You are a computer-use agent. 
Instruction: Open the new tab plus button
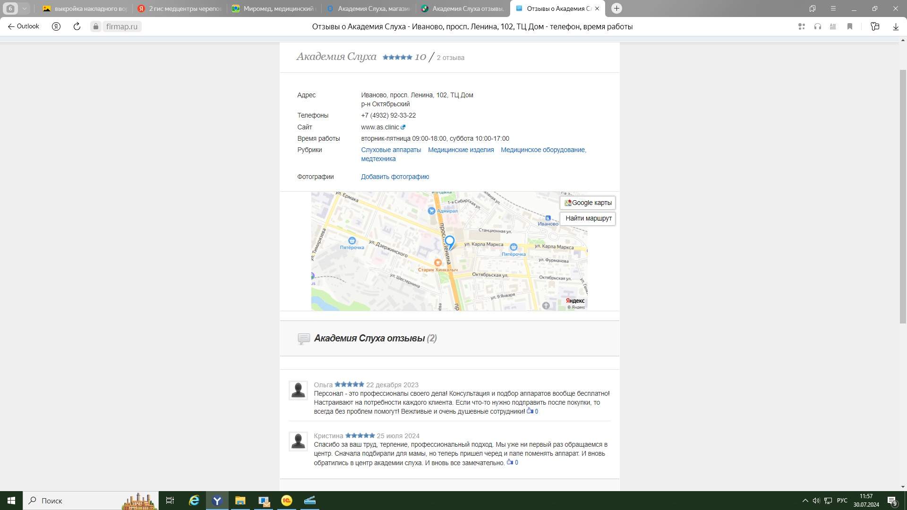point(616,8)
